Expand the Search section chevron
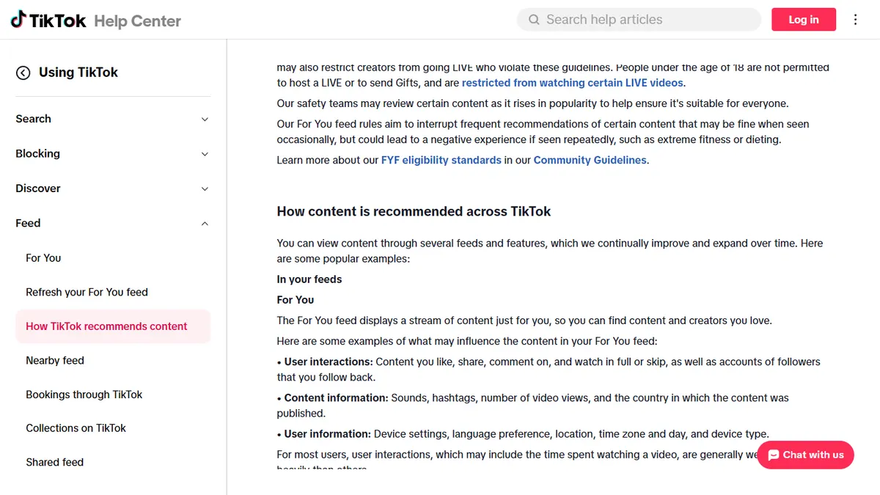The image size is (880, 495). tap(205, 120)
